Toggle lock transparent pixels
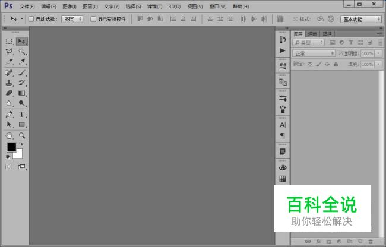Screen dimensions: 386x247 310,65
